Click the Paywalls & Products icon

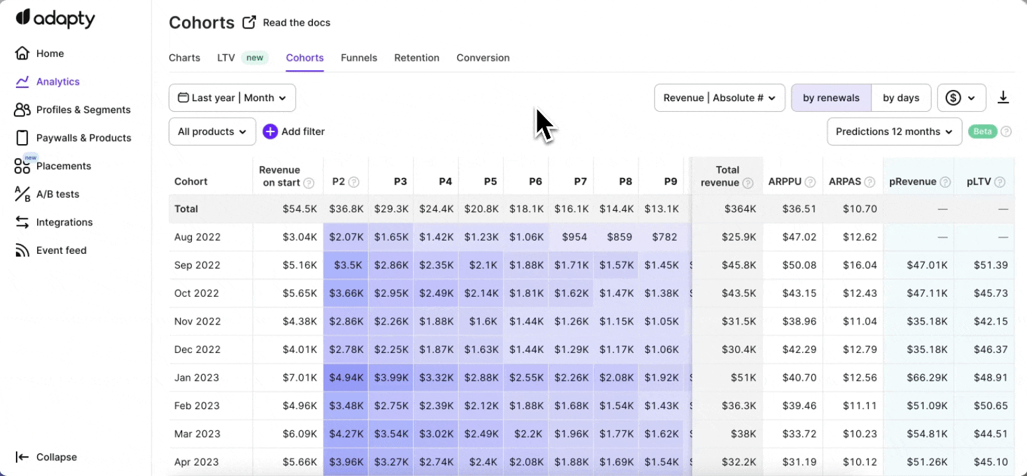22,138
